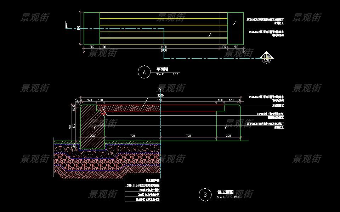Click the hatched concrete support block in section
340x212 pixels.
click(x=92, y=127)
